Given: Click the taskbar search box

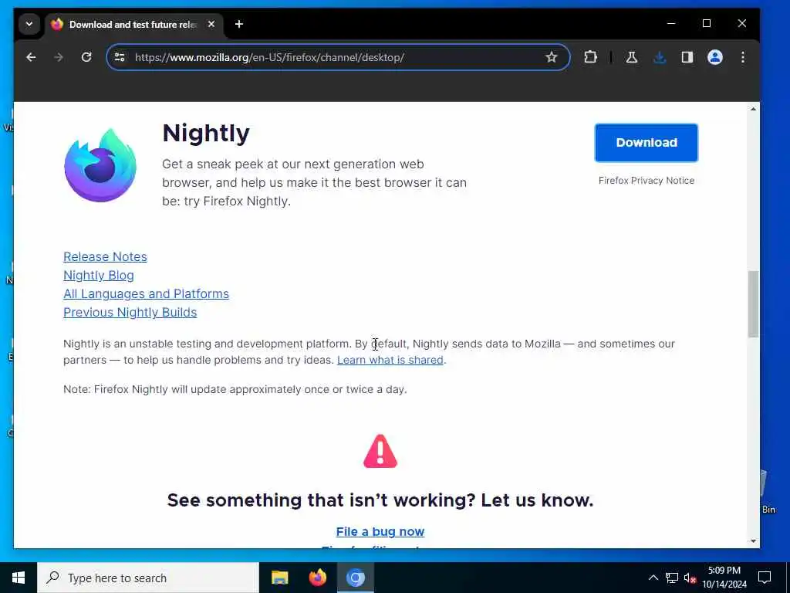Looking at the screenshot, I should click(148, 578).
